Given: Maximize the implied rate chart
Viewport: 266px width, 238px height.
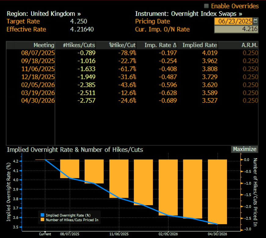Looking at the screenshot, I should [x=244, y=149].
